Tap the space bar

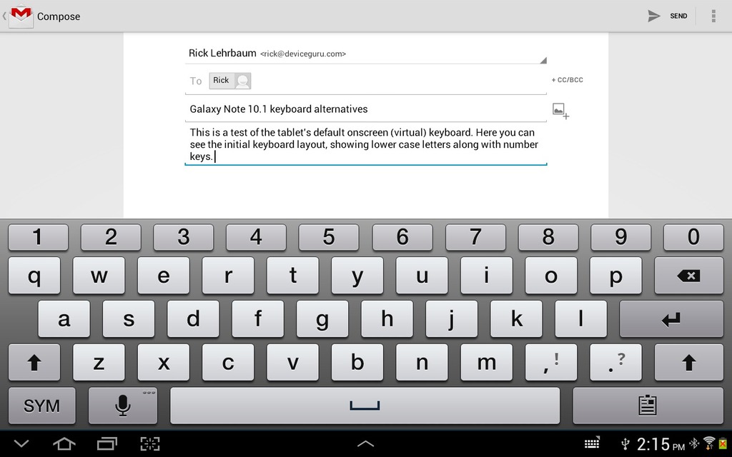click(365, 406)
